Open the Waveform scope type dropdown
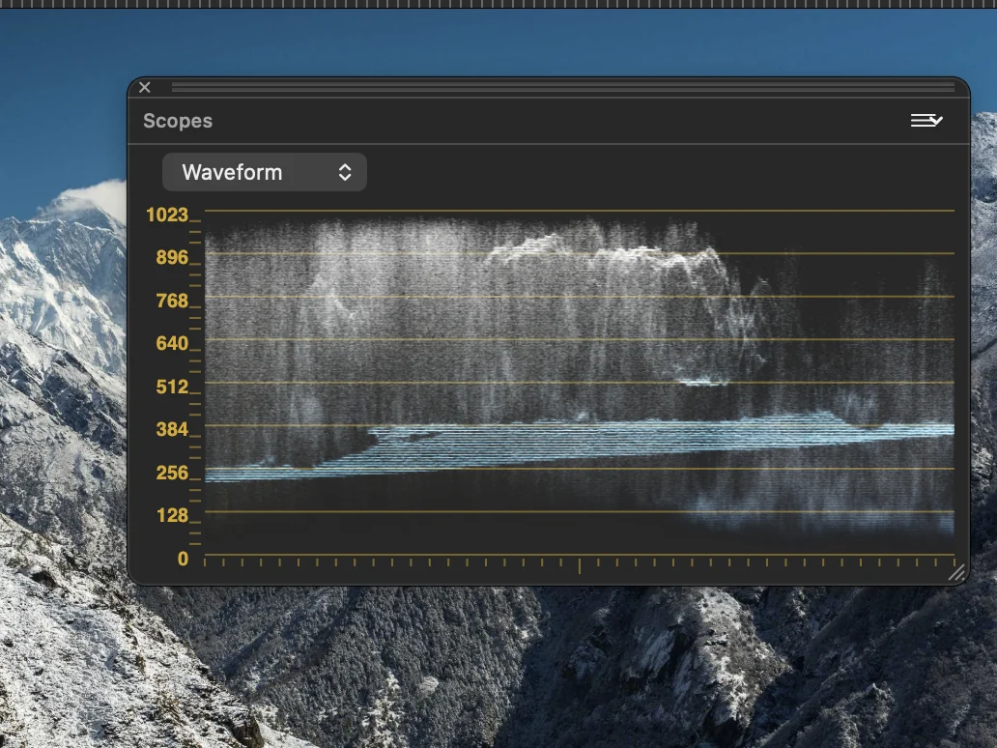 click(265, 172)
